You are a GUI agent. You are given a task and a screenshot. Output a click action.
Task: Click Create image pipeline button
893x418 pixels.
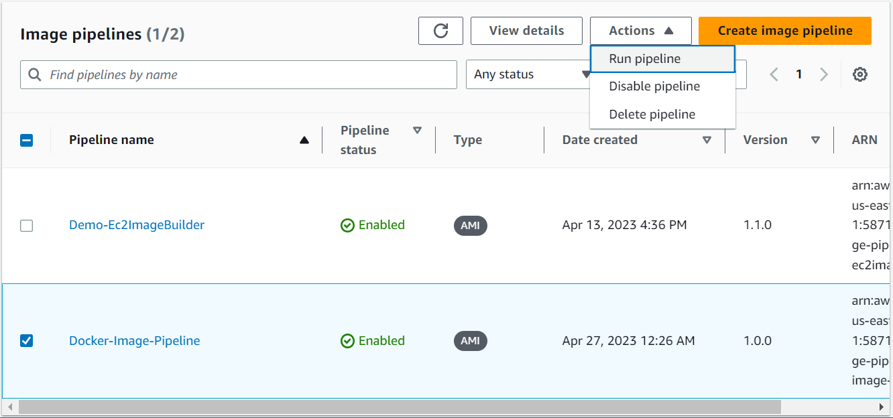click(x=784, y=31)
